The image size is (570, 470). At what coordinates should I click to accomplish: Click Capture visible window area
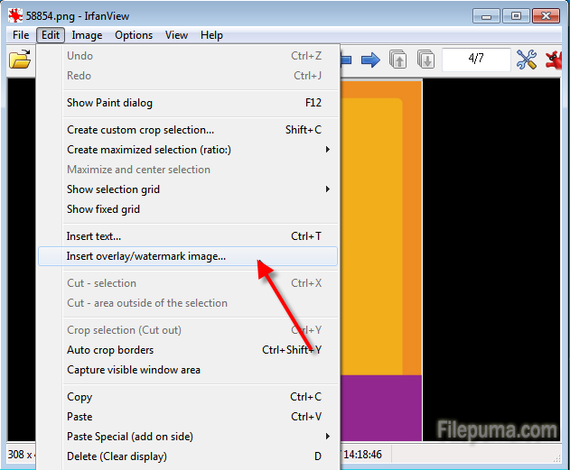[x=134, y=370]
